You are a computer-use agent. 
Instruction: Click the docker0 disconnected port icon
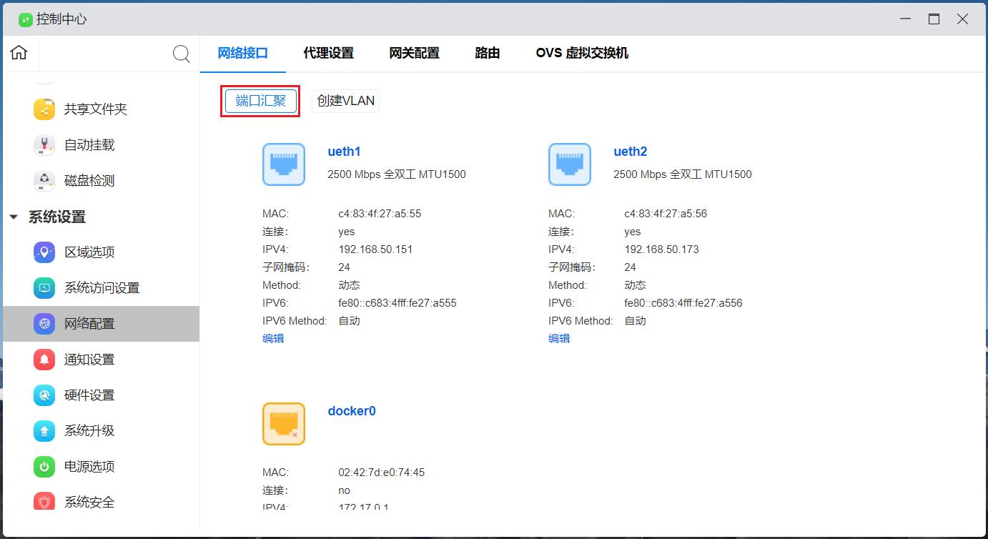[284, 424]
